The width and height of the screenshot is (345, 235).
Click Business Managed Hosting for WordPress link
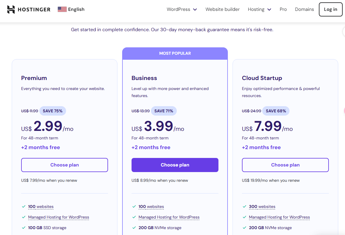click(x=169, y=217)
